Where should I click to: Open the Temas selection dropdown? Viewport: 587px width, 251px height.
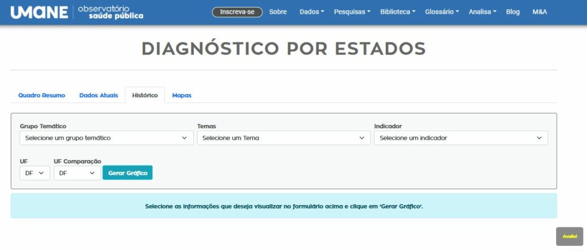pos(283,138)
